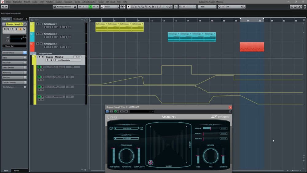Click the FORMANTS knob in MORPH
The width and height of the screenshot is (307, 173).
coord(126,156)
